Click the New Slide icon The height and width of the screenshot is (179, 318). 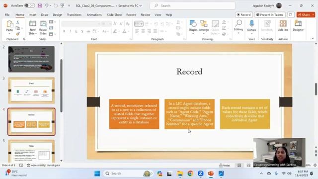[33, 23]
